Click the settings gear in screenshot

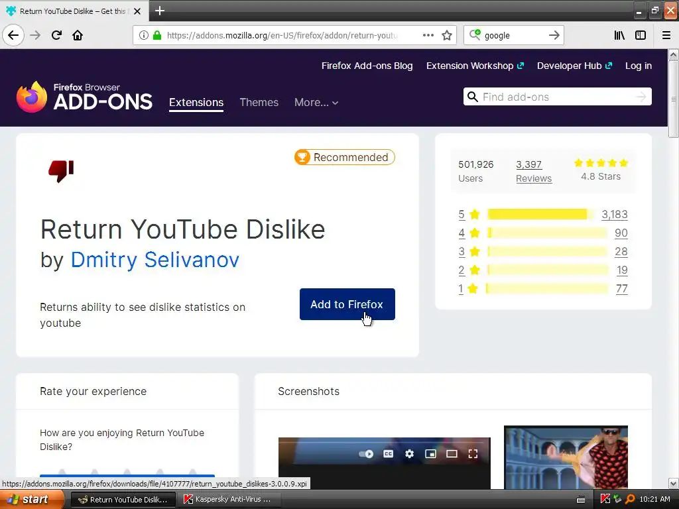pyautogui.click(x=410, y=453)
